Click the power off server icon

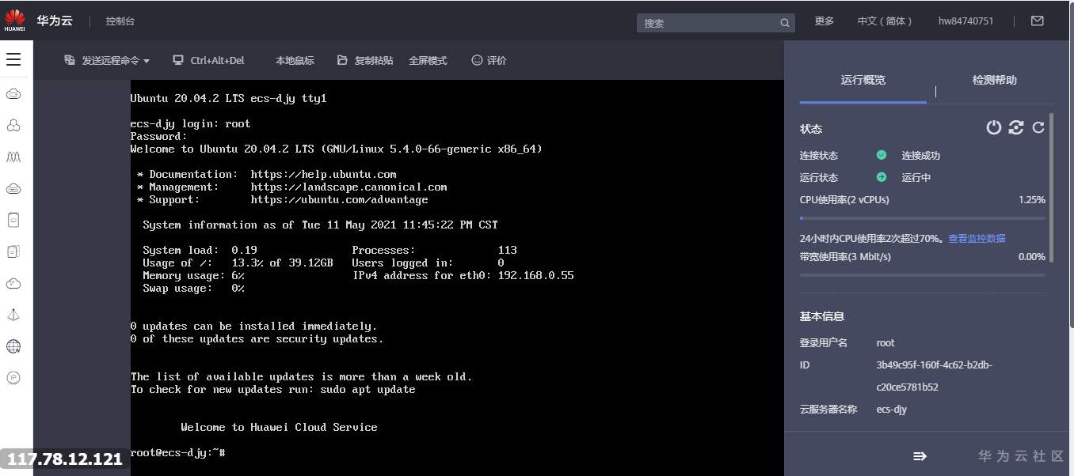(x=993, y=127)
